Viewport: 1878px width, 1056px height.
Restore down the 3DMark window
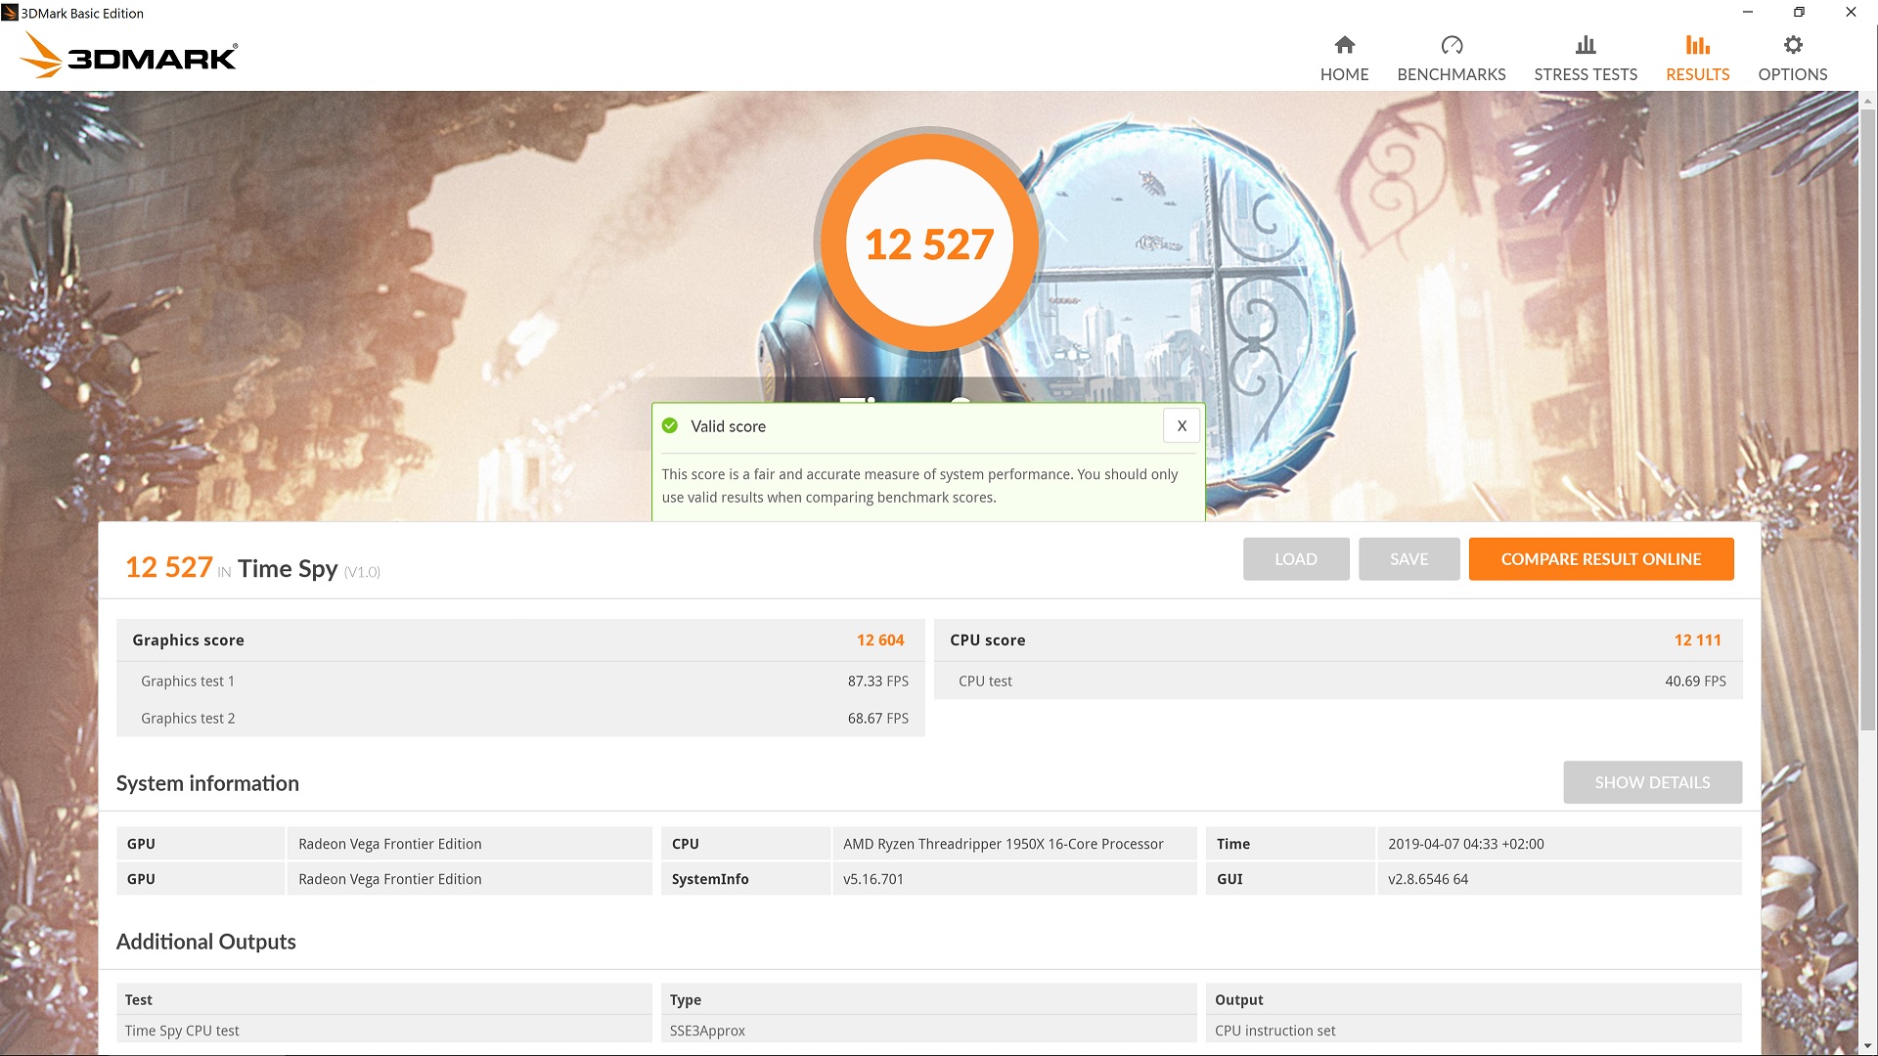click(1799, 13)
